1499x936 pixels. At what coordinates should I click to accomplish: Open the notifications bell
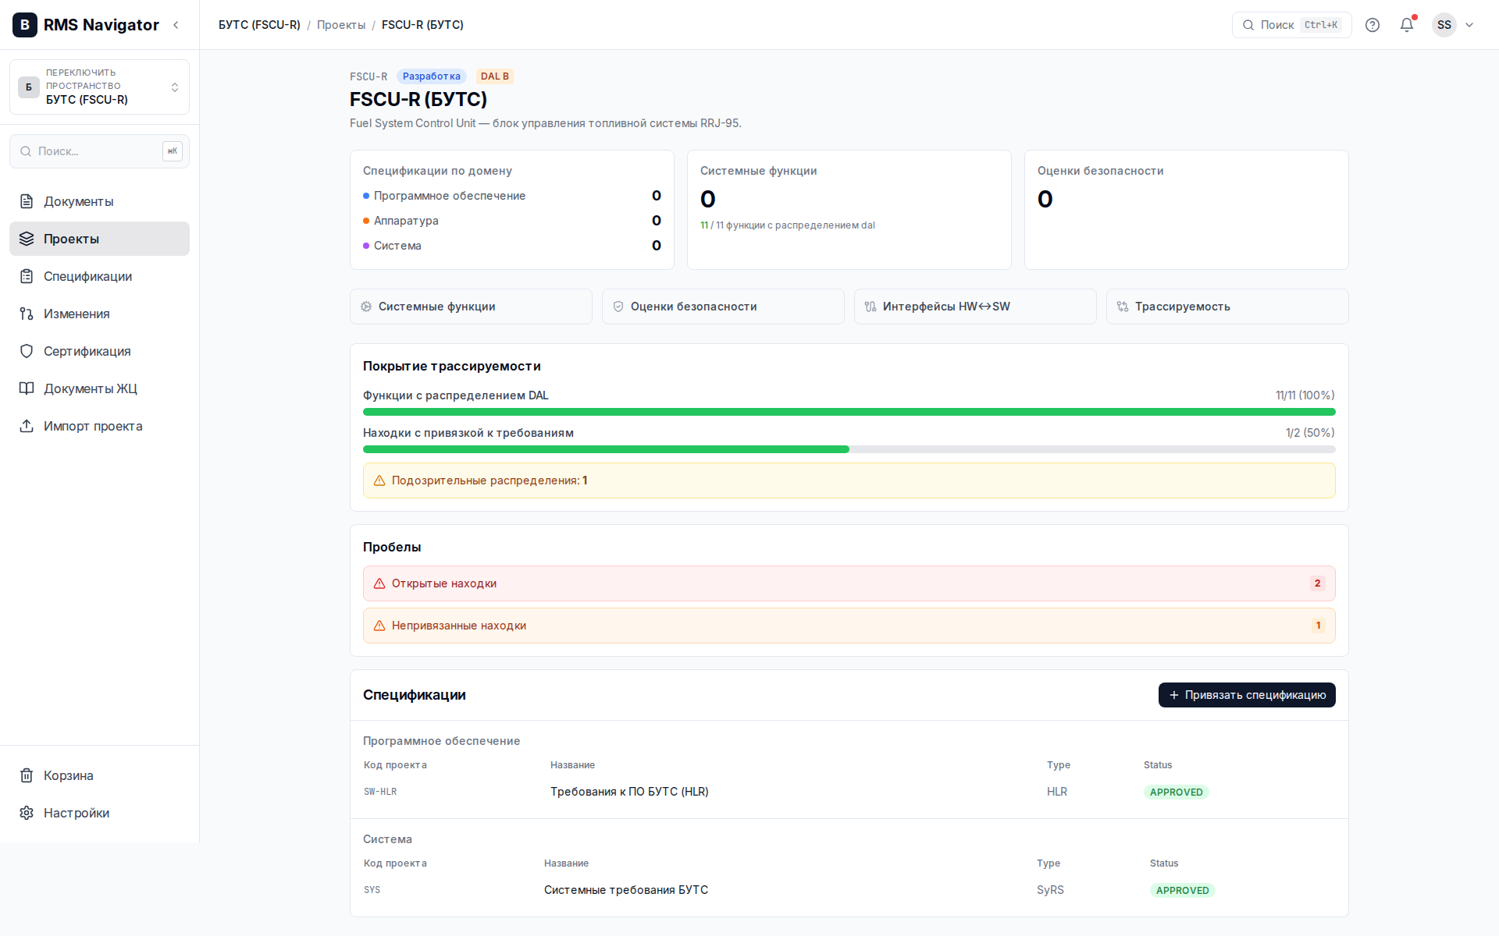(1407, 25)
